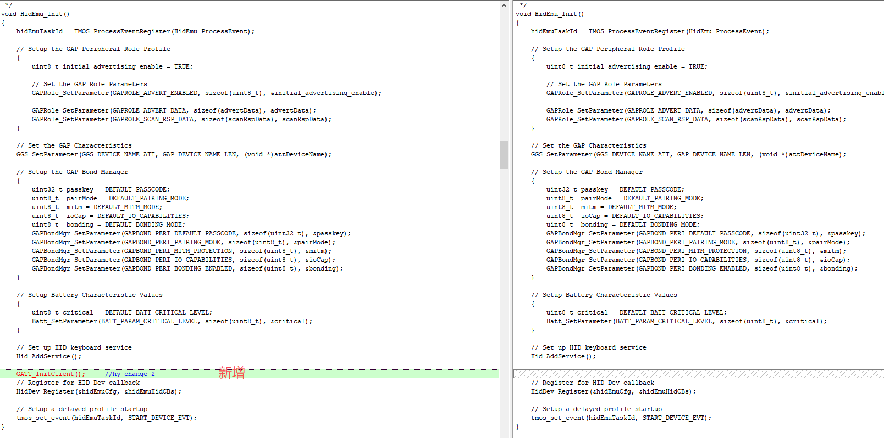Click "Hid_AddService();" in the left pane

click(48, 356)
